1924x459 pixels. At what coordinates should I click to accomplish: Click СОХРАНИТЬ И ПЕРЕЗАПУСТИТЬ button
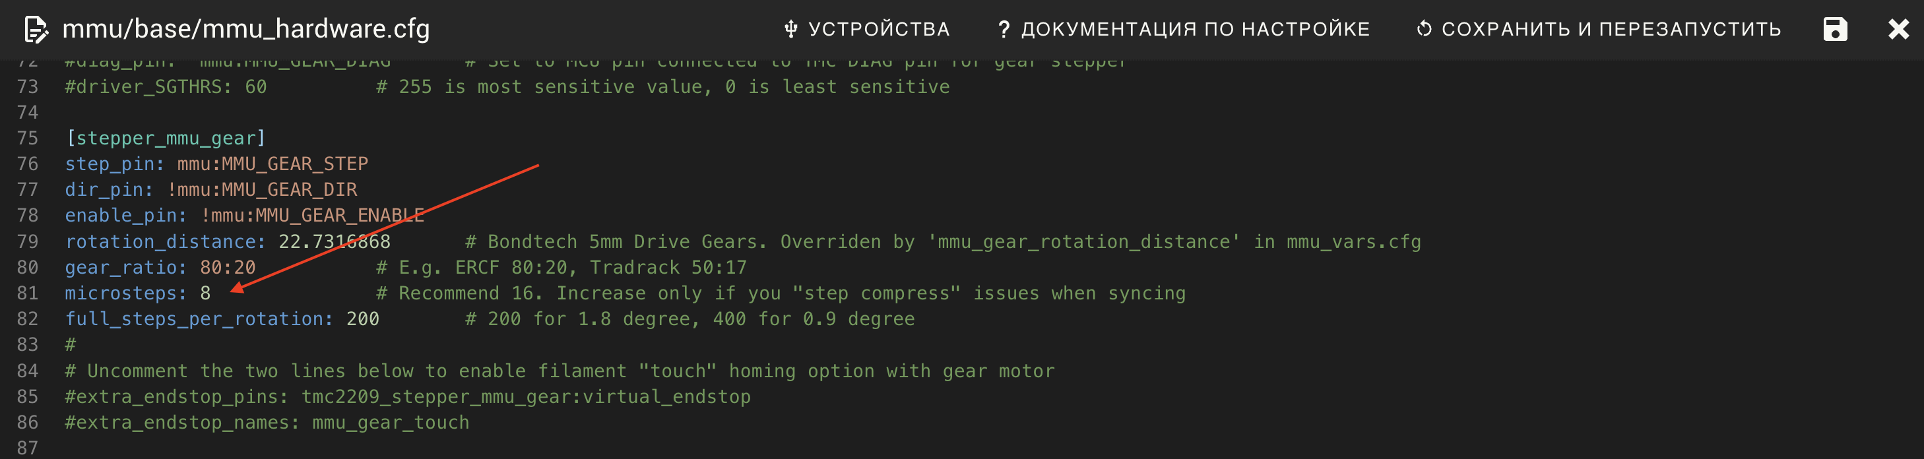[1598, 29]
